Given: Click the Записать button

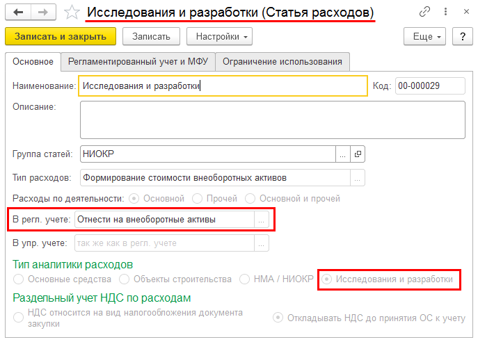Looking at the screenshot, I should pyautogui.click(x=151, y=37).
